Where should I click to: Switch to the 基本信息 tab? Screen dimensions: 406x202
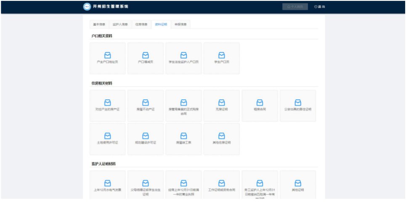[x=99, y=24]
